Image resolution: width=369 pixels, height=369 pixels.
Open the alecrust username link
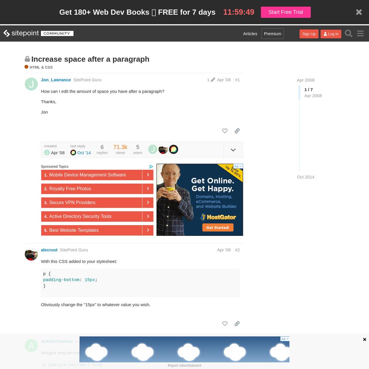(49, 250)
